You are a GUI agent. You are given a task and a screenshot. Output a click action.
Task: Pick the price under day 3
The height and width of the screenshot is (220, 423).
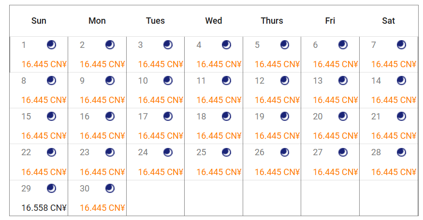pyautogui.click(x=160, y=64)
